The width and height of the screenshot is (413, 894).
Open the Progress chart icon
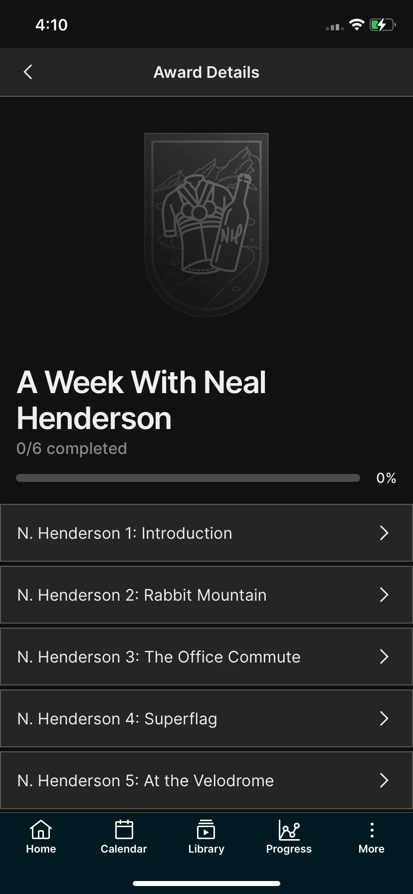[289, 830]
